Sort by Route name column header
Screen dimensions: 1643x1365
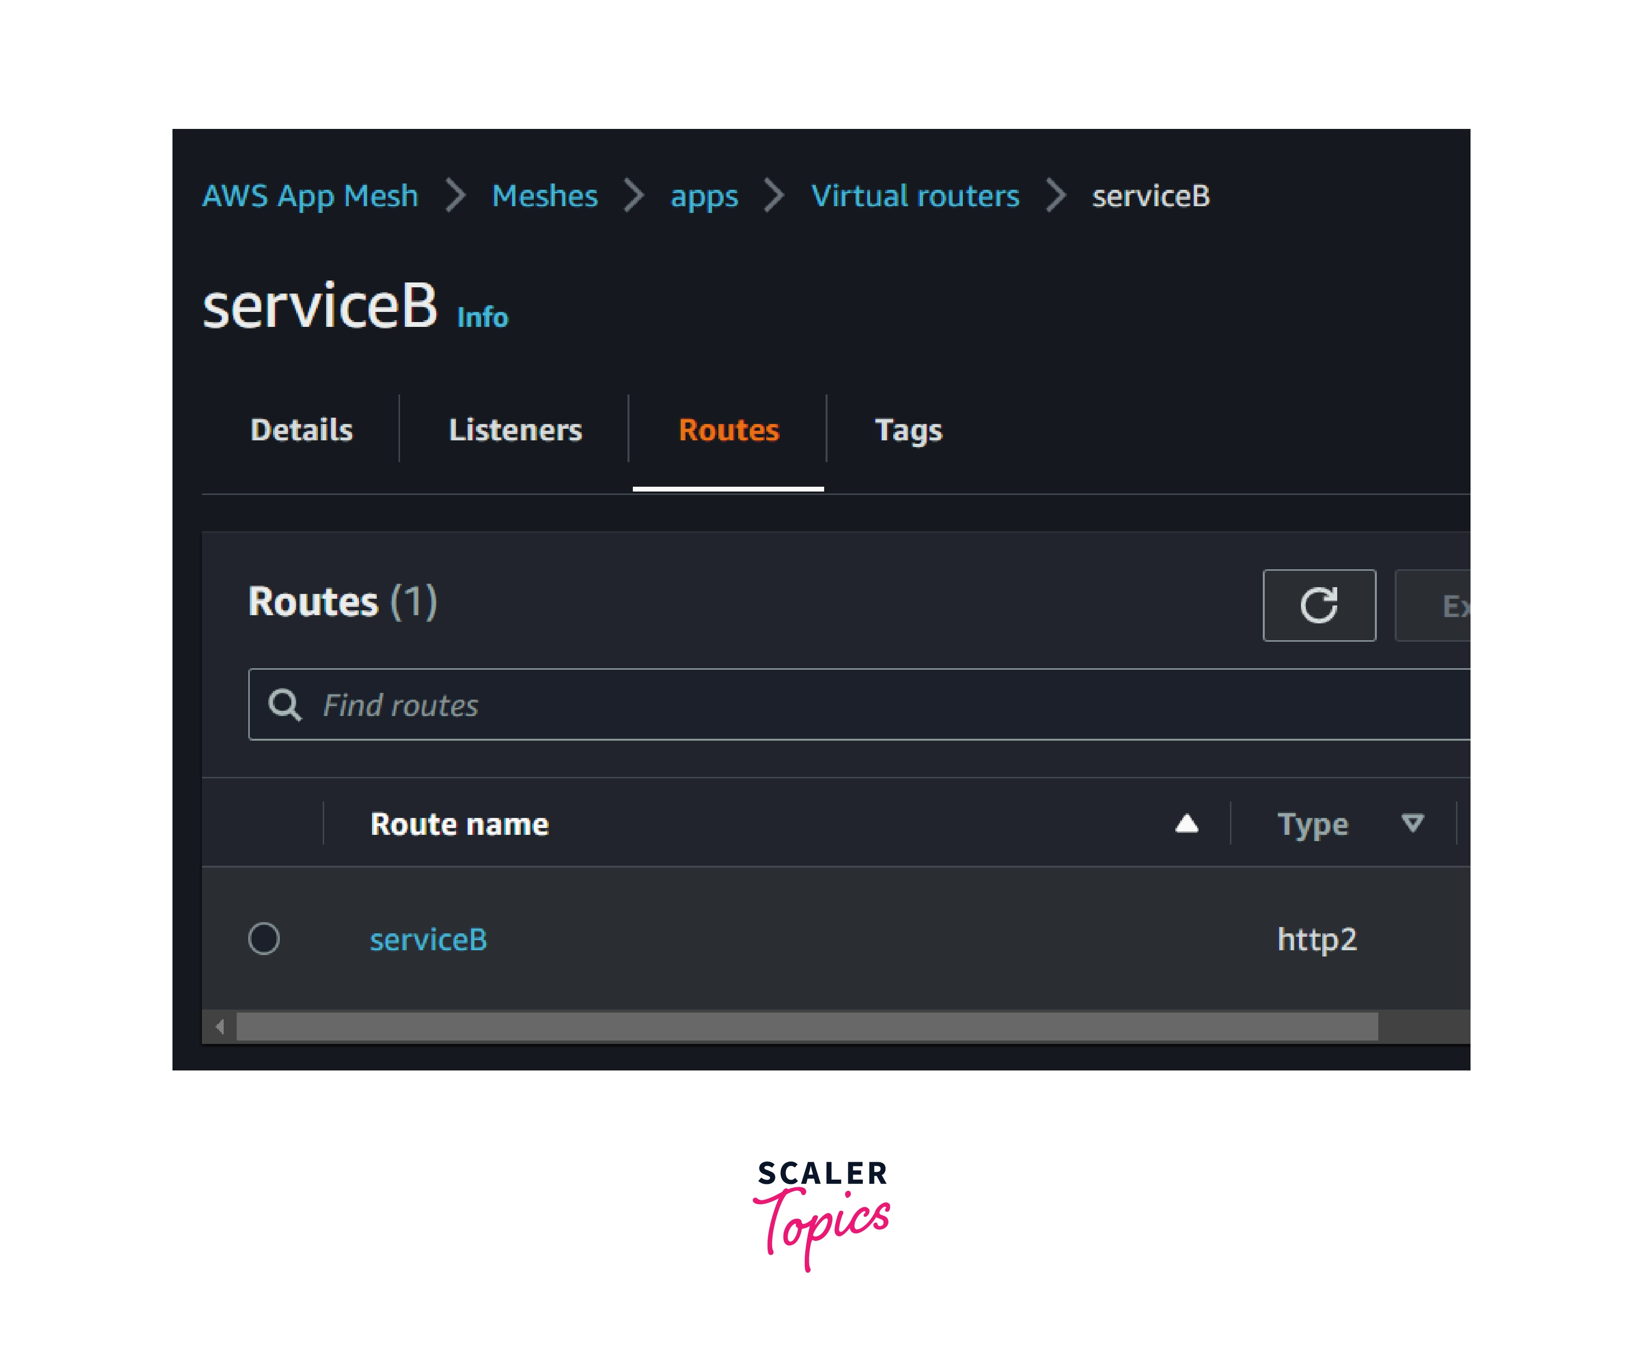459,824
